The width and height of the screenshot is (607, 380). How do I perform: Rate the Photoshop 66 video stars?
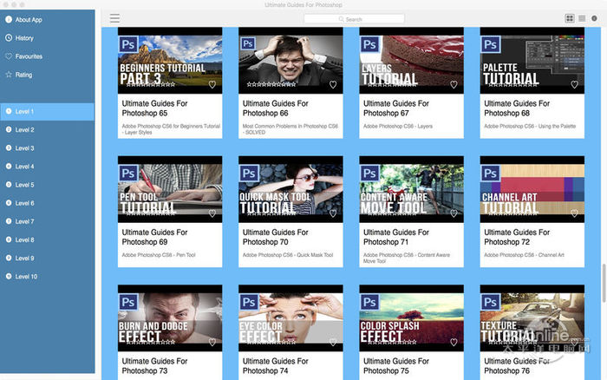pos(271,84)
